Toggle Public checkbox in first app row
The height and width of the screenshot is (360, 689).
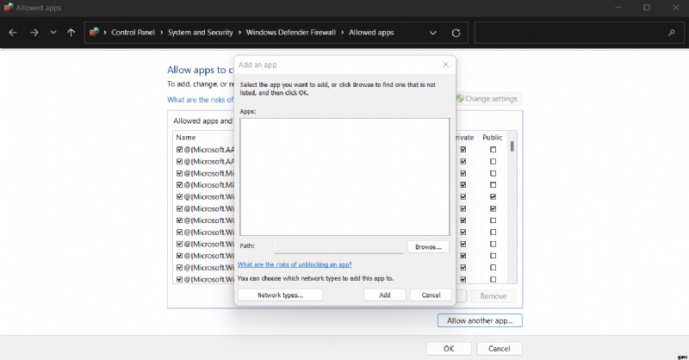pos(493,150)
